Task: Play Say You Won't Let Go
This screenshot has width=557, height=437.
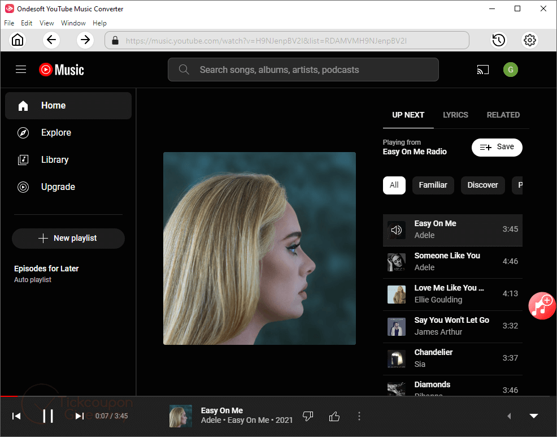Action: click(452, 327)
